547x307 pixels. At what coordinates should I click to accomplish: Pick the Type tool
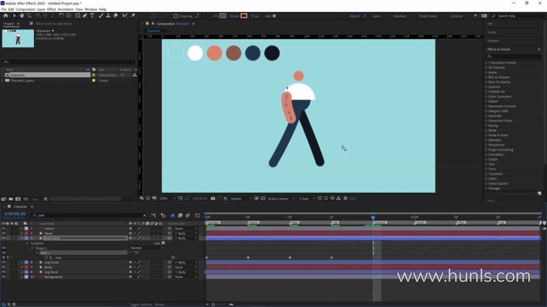coord(92,16)
